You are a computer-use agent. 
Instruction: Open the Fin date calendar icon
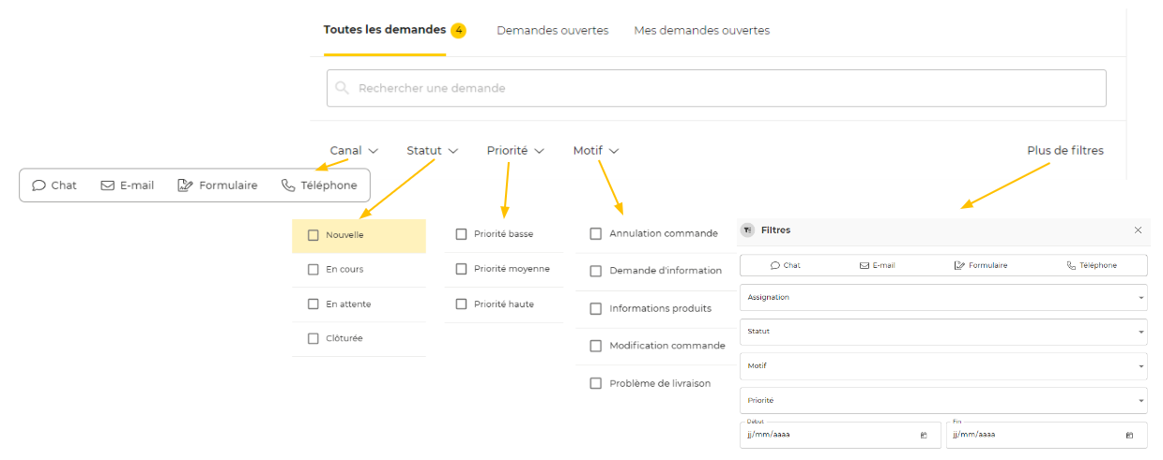coord(1129,435)
